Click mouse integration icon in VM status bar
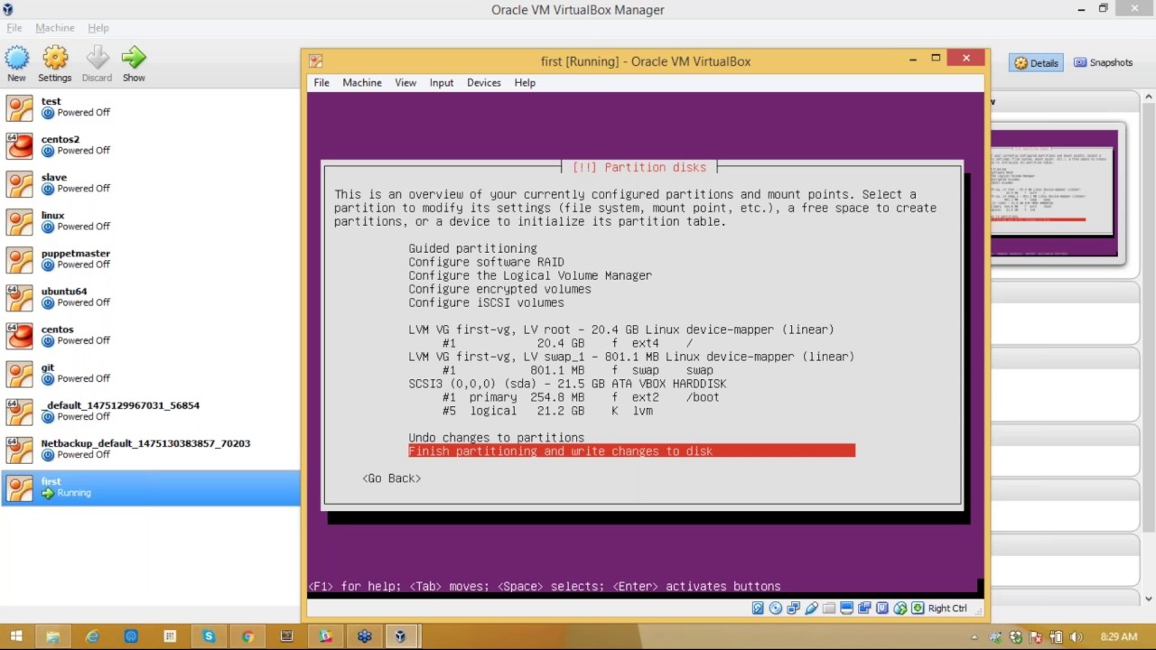 (900, 608)
